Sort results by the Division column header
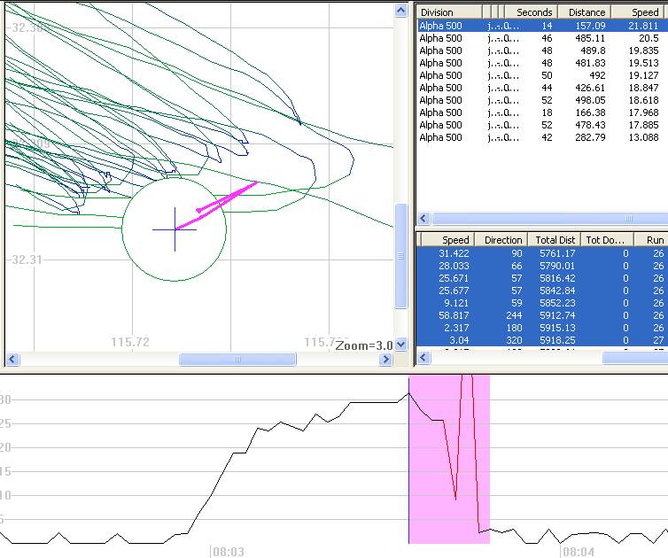Image resolution: width=668 pixels, height=558 pixels. point(449,12)
